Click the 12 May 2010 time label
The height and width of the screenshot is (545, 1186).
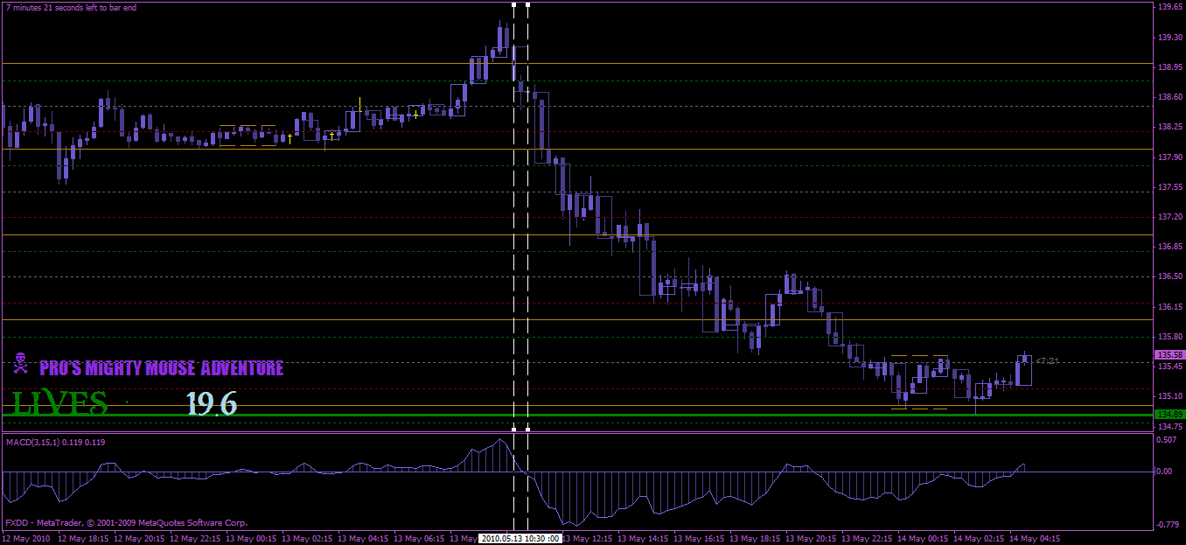(28, 539)
